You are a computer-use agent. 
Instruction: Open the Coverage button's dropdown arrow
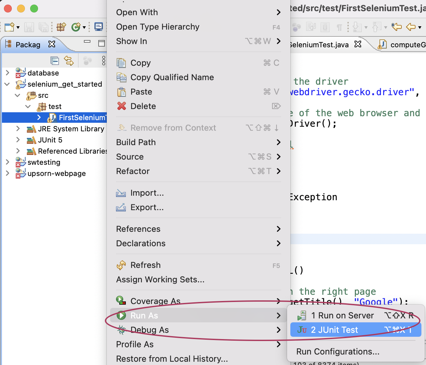(84, 27)
